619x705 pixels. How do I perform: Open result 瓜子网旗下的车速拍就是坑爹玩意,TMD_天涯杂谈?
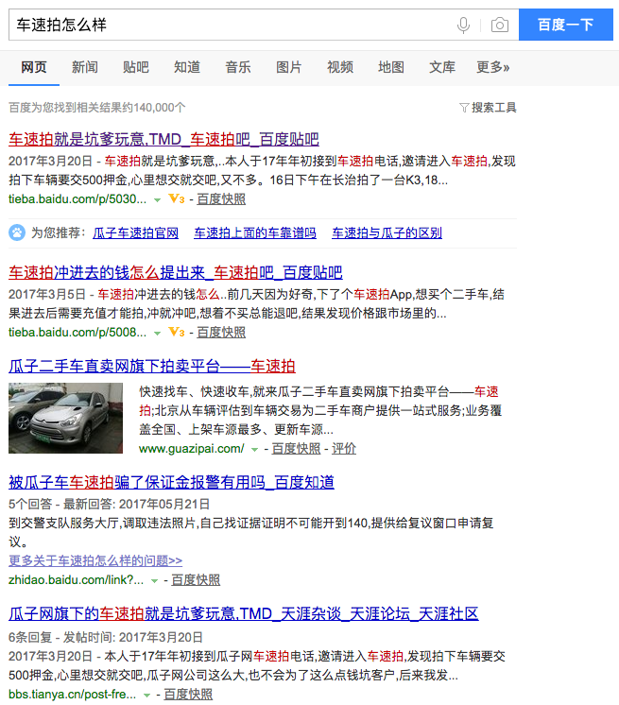pyautogui.click(x=244, y=613)
